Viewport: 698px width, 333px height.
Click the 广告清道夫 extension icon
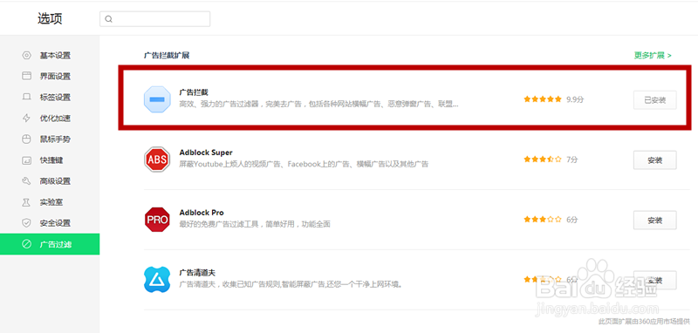coord(157,279)
